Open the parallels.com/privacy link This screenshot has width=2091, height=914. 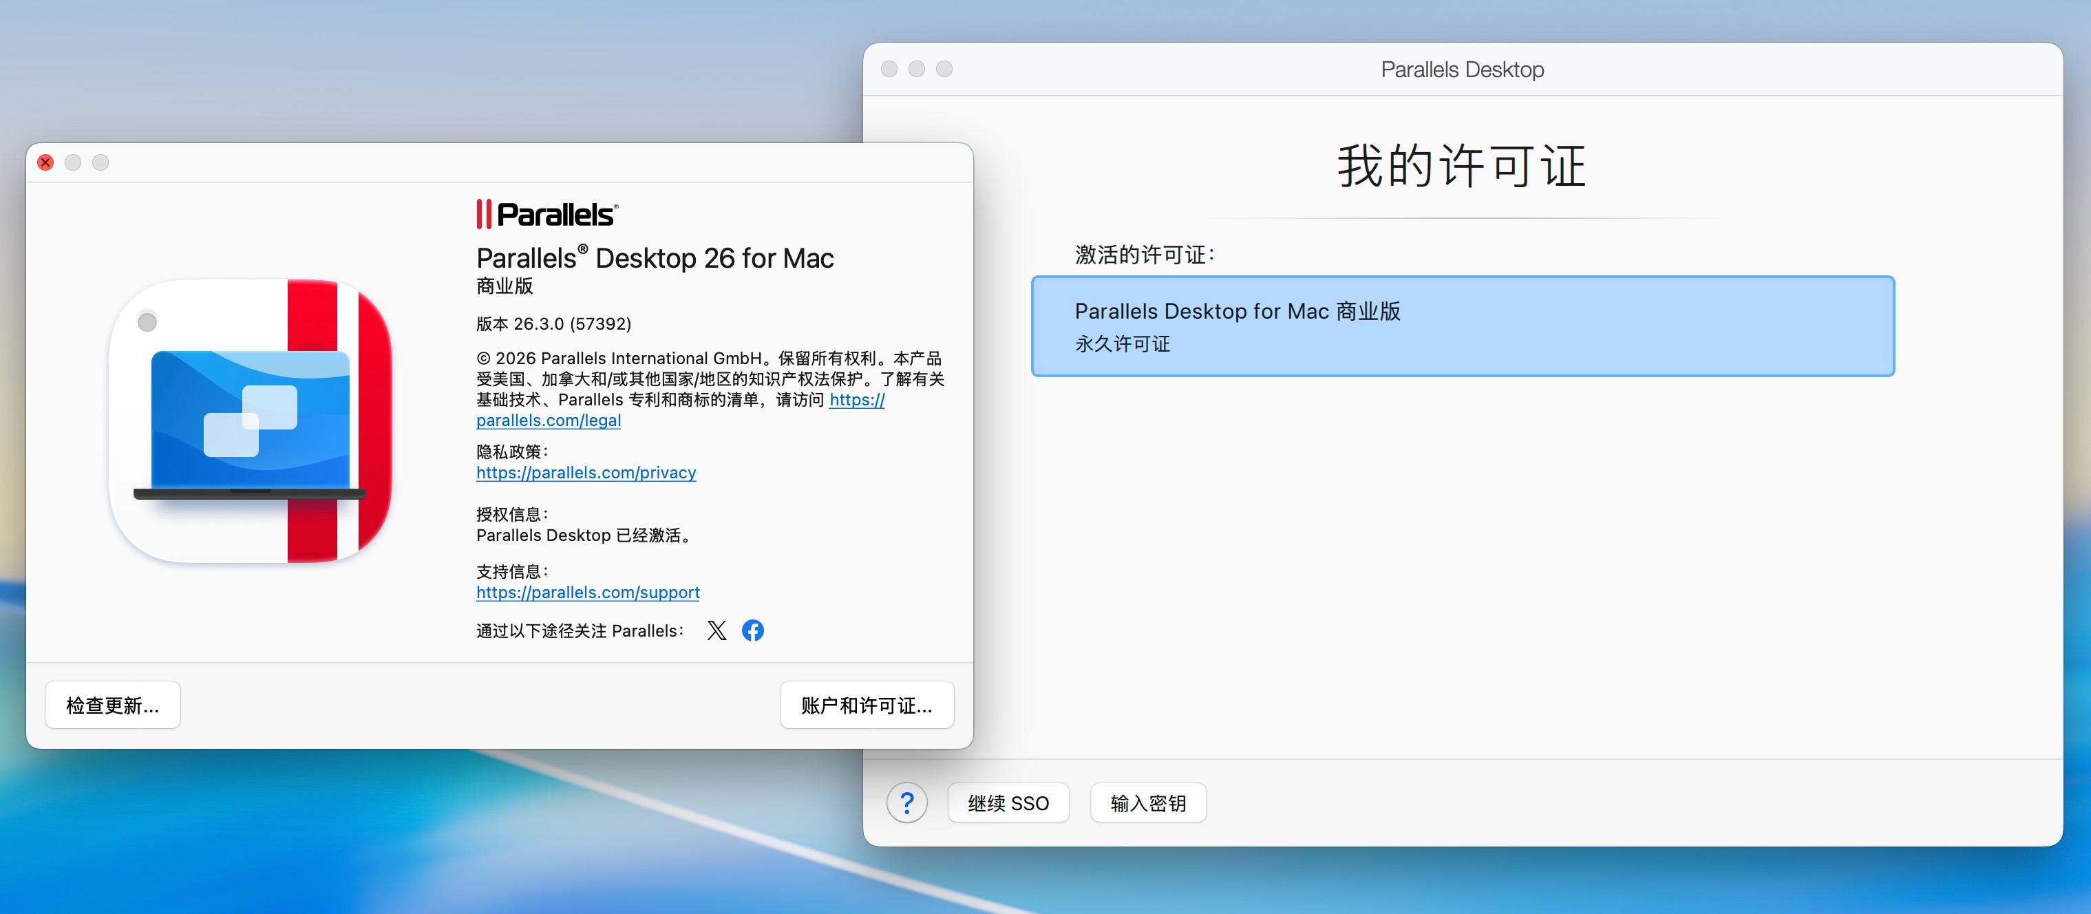coord(585,472)
